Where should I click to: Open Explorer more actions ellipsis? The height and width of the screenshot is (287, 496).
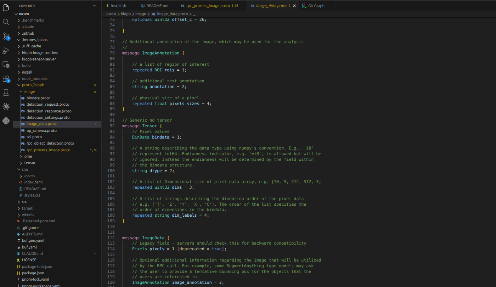coord(94,6)
